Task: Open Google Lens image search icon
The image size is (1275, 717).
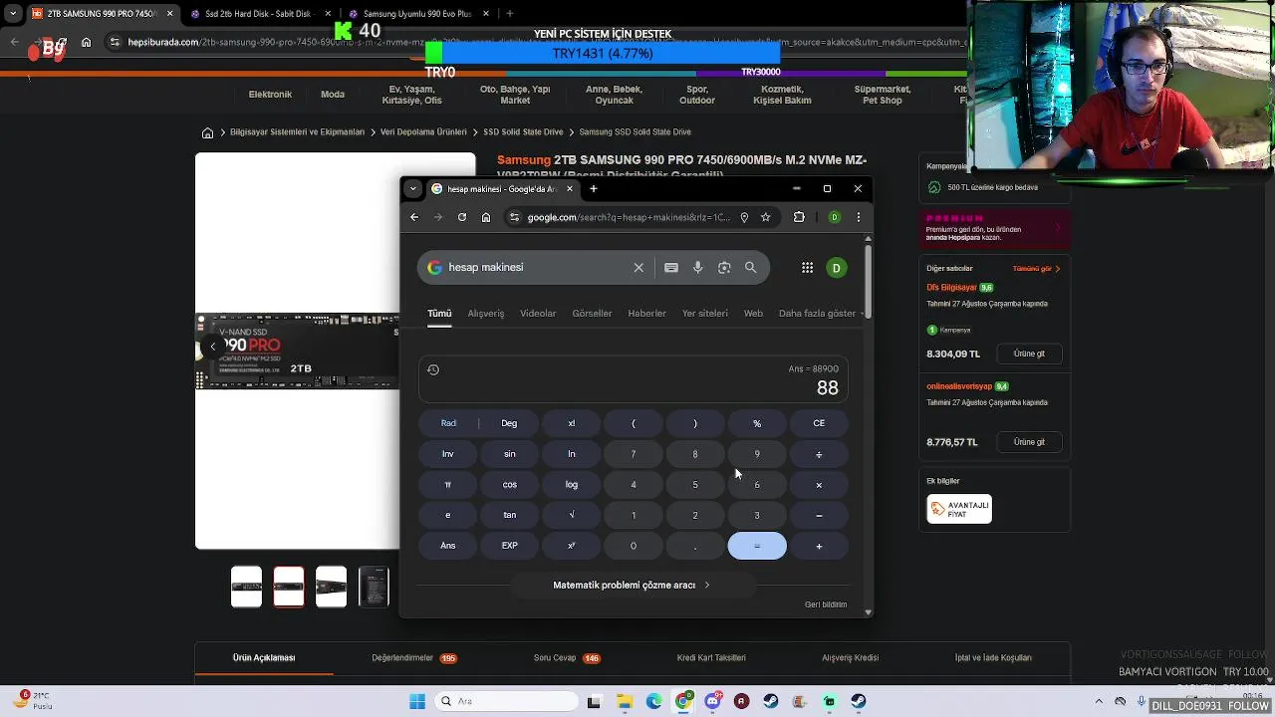Action: [724, 267]
